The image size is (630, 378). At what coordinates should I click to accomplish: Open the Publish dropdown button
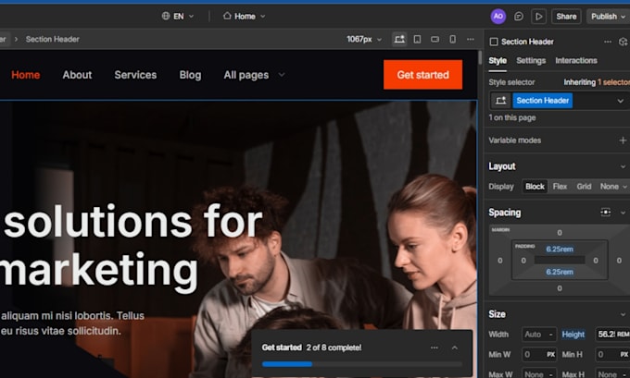[608, 17]
